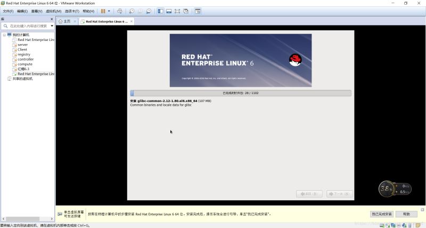Close the library panel with its X

(52, 19)
